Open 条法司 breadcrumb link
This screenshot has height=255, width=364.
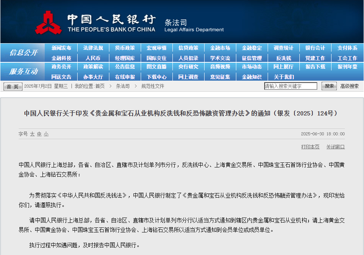123,86
